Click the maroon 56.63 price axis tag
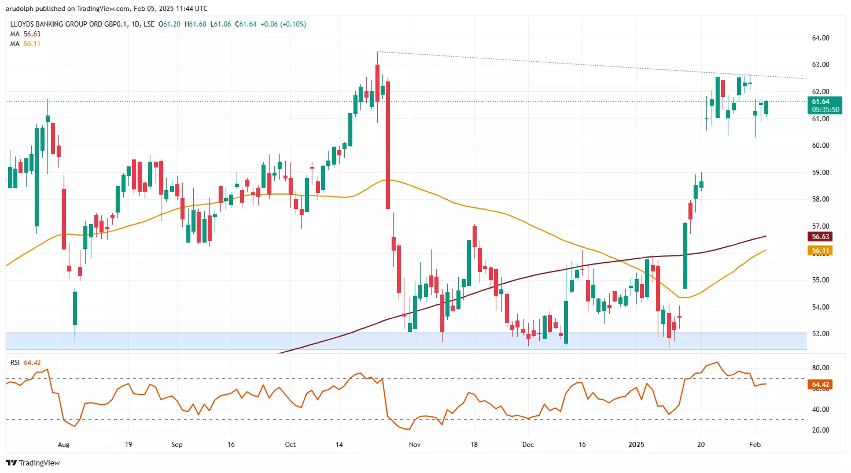The width and height of the screenshot is (851, 473). [820, 237]
